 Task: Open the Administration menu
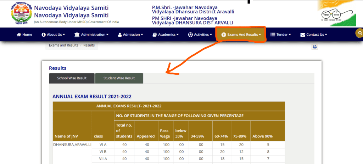click(91, 35)
